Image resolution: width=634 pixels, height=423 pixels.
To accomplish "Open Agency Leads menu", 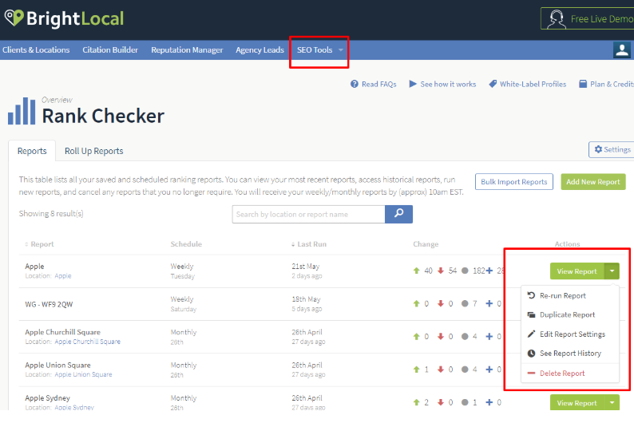I will click(x=260, y=49).
